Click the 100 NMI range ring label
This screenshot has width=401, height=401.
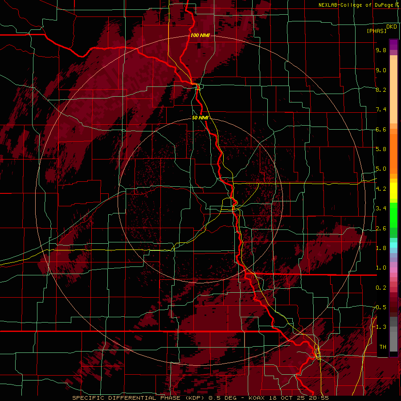click(x=200, y=35)
